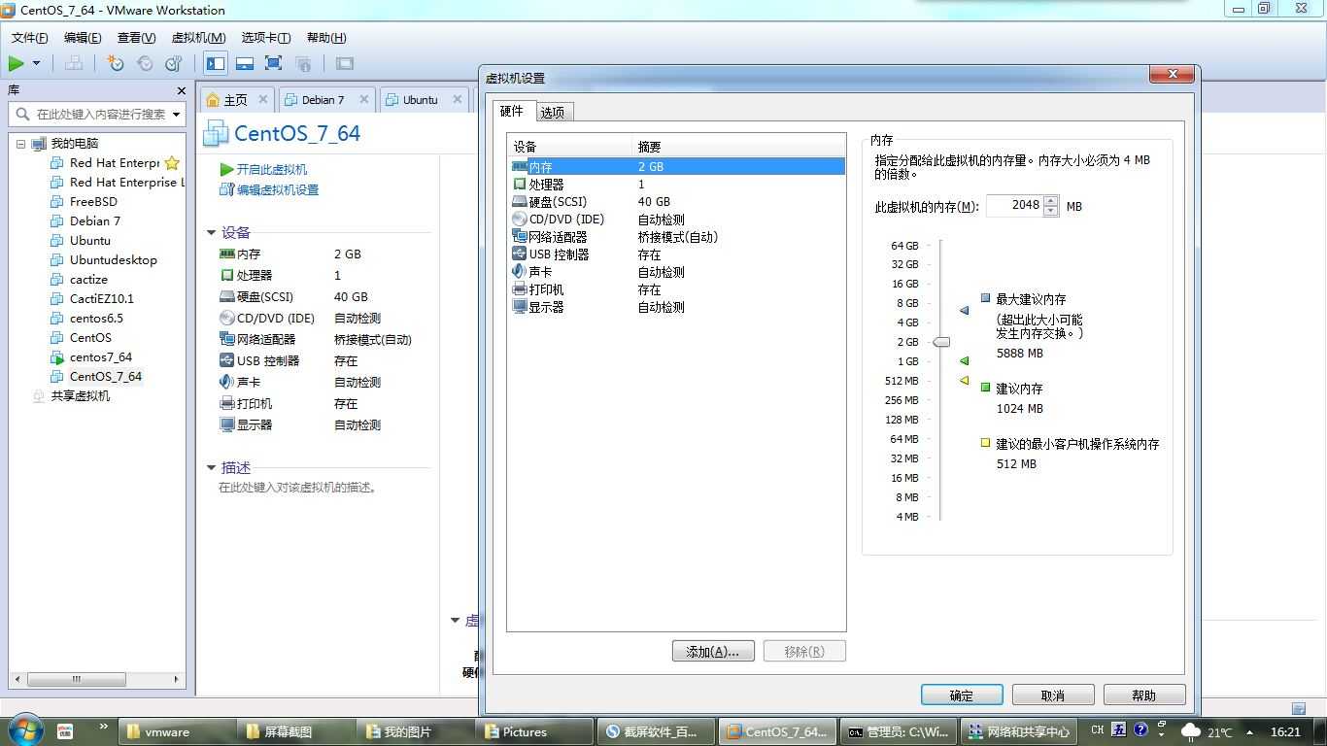
Task: Open the Snapshot Manager toolbar icon
Action: point(174,63)
